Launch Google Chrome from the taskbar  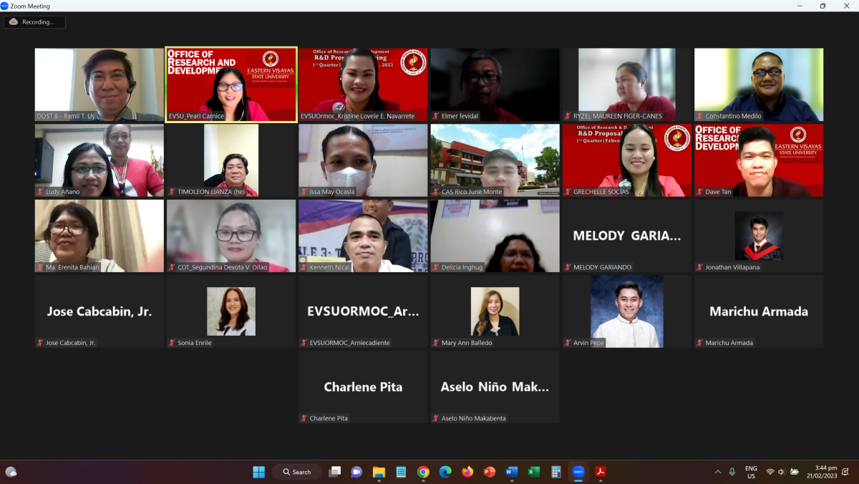[x=423, y=472]
